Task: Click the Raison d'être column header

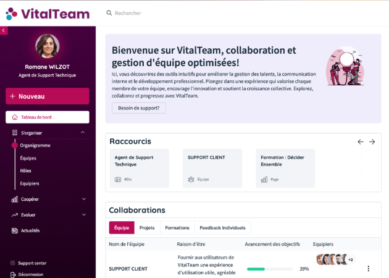Action: click(191, 244)
